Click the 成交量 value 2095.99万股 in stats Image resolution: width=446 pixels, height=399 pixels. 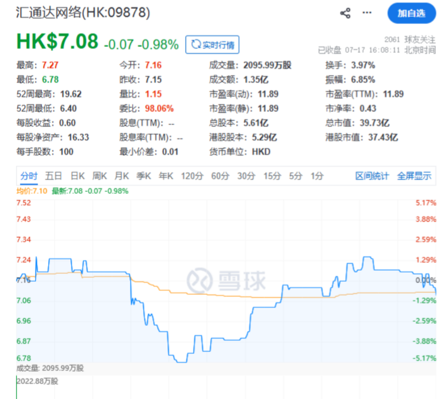267,65
